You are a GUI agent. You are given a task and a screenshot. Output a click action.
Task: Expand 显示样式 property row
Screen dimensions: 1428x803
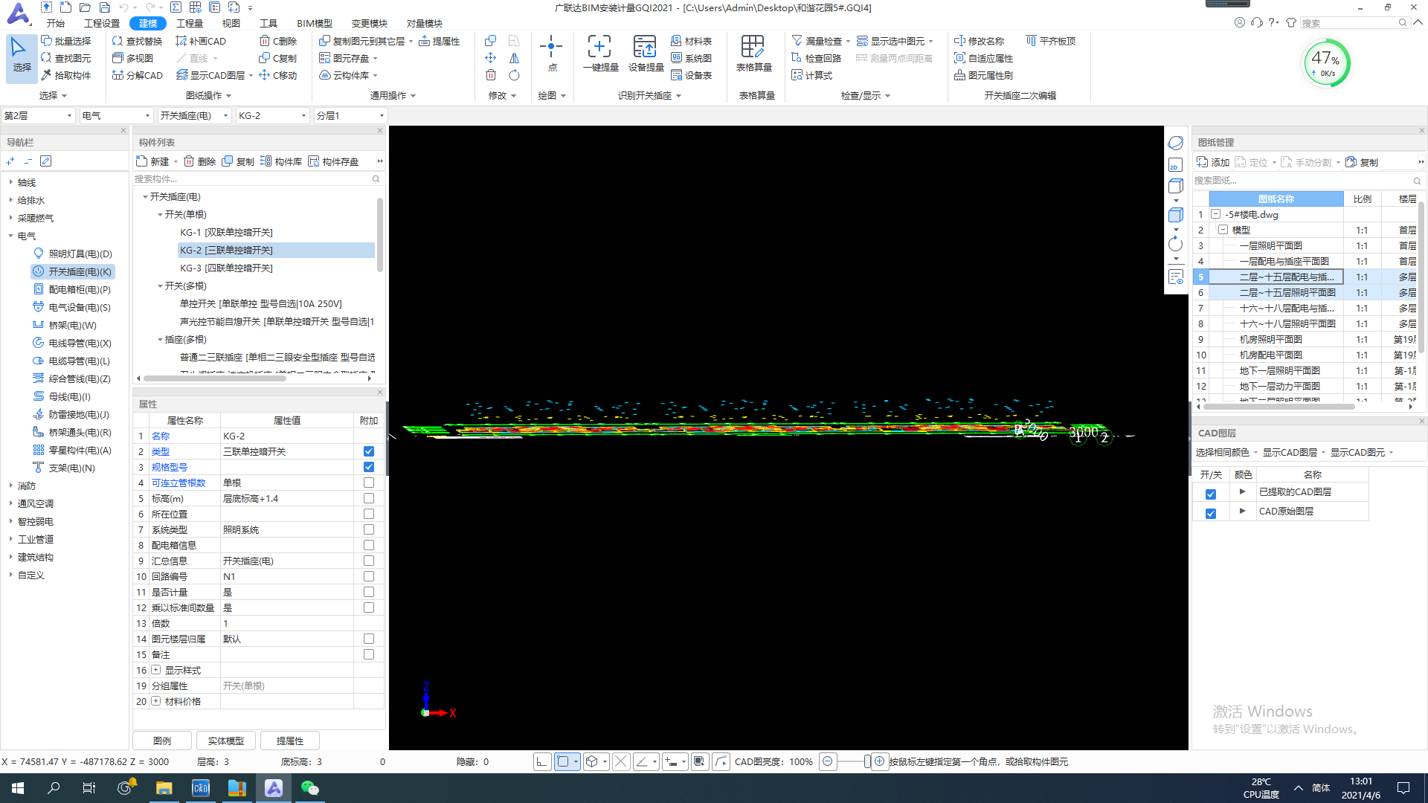coord(155,670)
